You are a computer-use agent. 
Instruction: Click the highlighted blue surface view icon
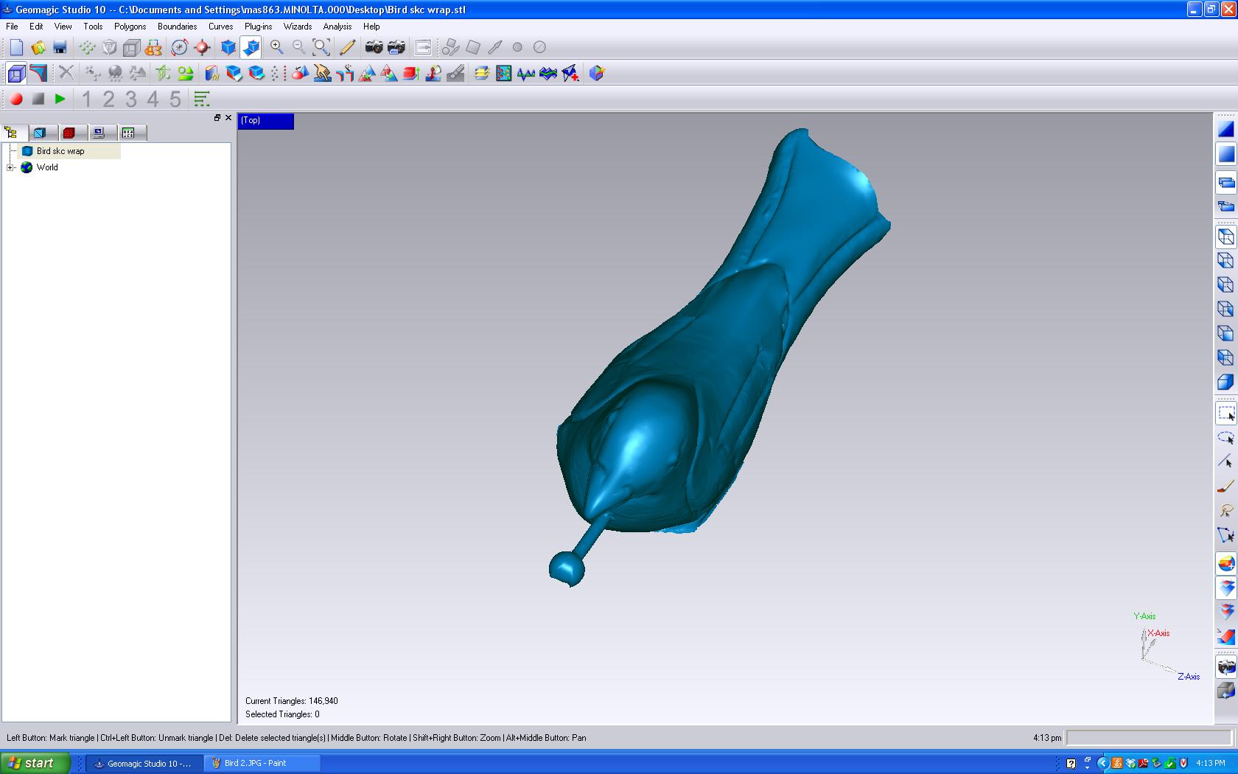tap(251, 48)
